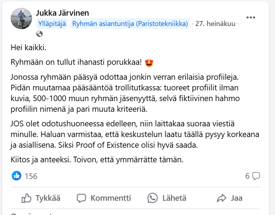The height and width of the screenshot is (215, 275).
Task: Click the 'Kiitos ja anteeksi' closing line
Action: click(97, 160)
